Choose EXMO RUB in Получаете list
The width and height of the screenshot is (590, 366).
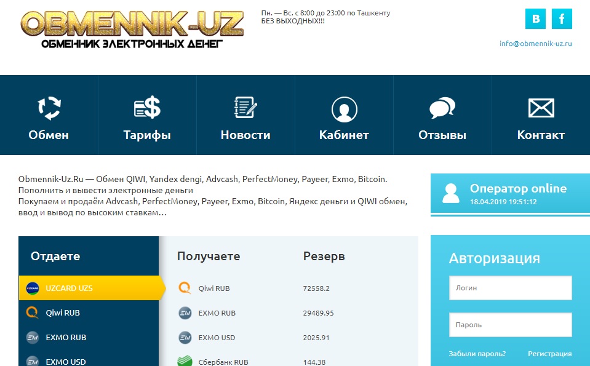tap(217, 313)
